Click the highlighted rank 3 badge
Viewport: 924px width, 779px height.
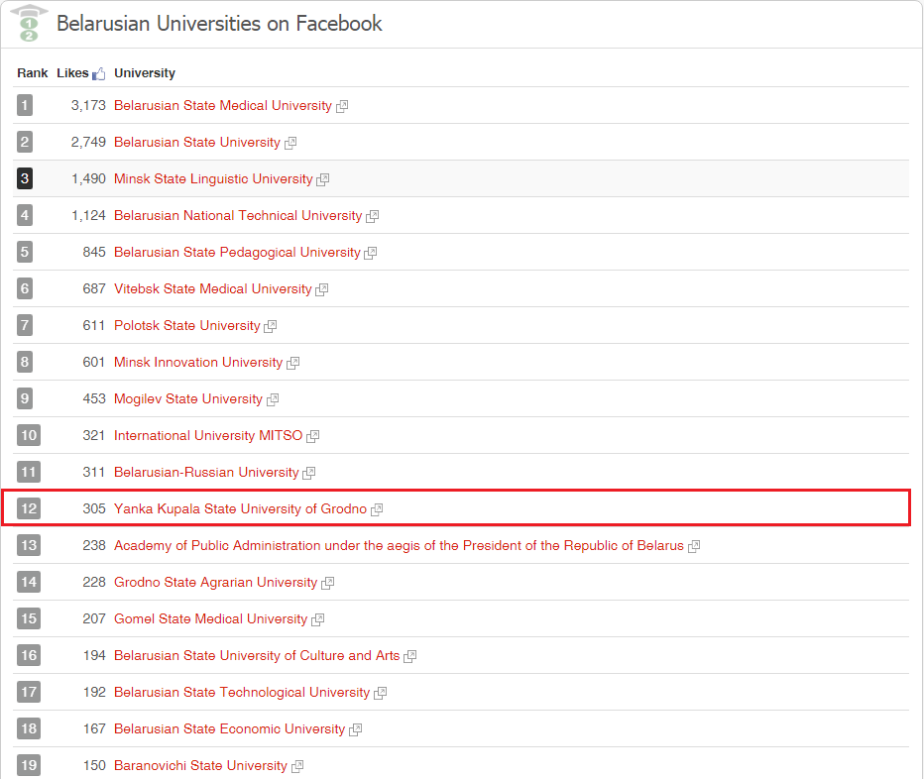coord(25,178)
